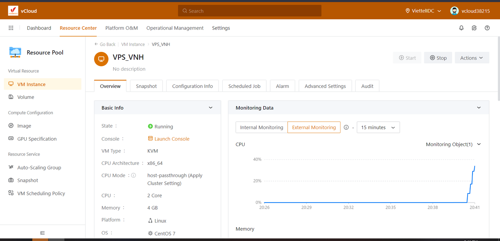Click the vCloud logo icon
Viewport: 500px width, 241px height.
click(x=13, y=11)
